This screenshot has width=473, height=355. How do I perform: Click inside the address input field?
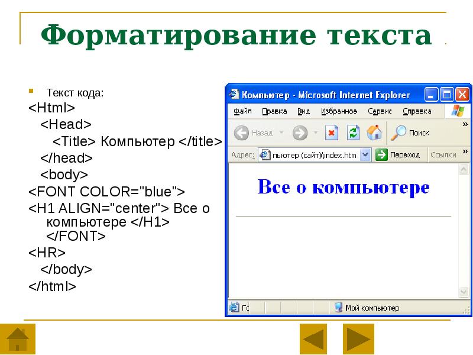coord(313,155)
